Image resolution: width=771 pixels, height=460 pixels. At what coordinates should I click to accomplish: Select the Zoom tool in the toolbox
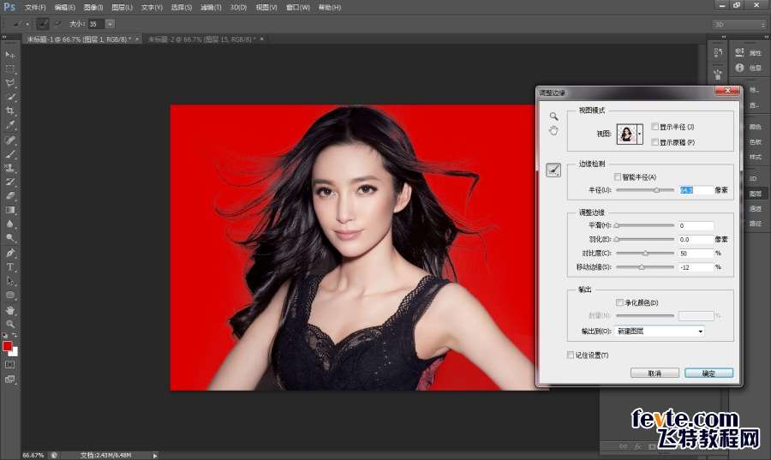click(x=9, y=324)
